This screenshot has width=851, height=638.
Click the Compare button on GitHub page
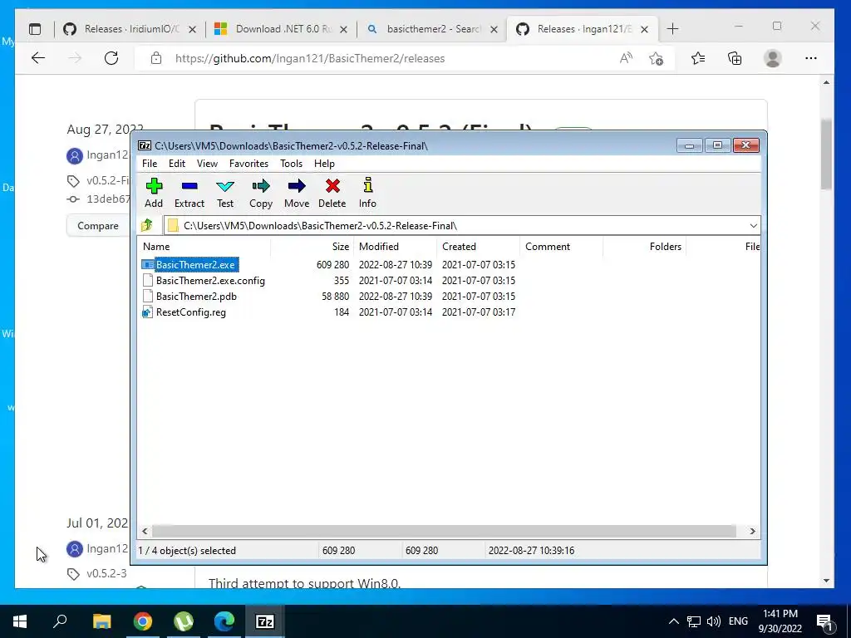(x=98, y=226)
